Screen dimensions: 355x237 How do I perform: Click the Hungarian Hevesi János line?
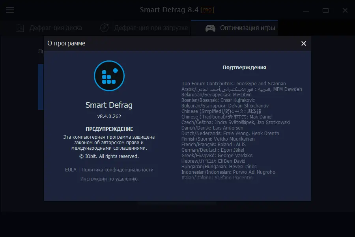coord(219,166)
